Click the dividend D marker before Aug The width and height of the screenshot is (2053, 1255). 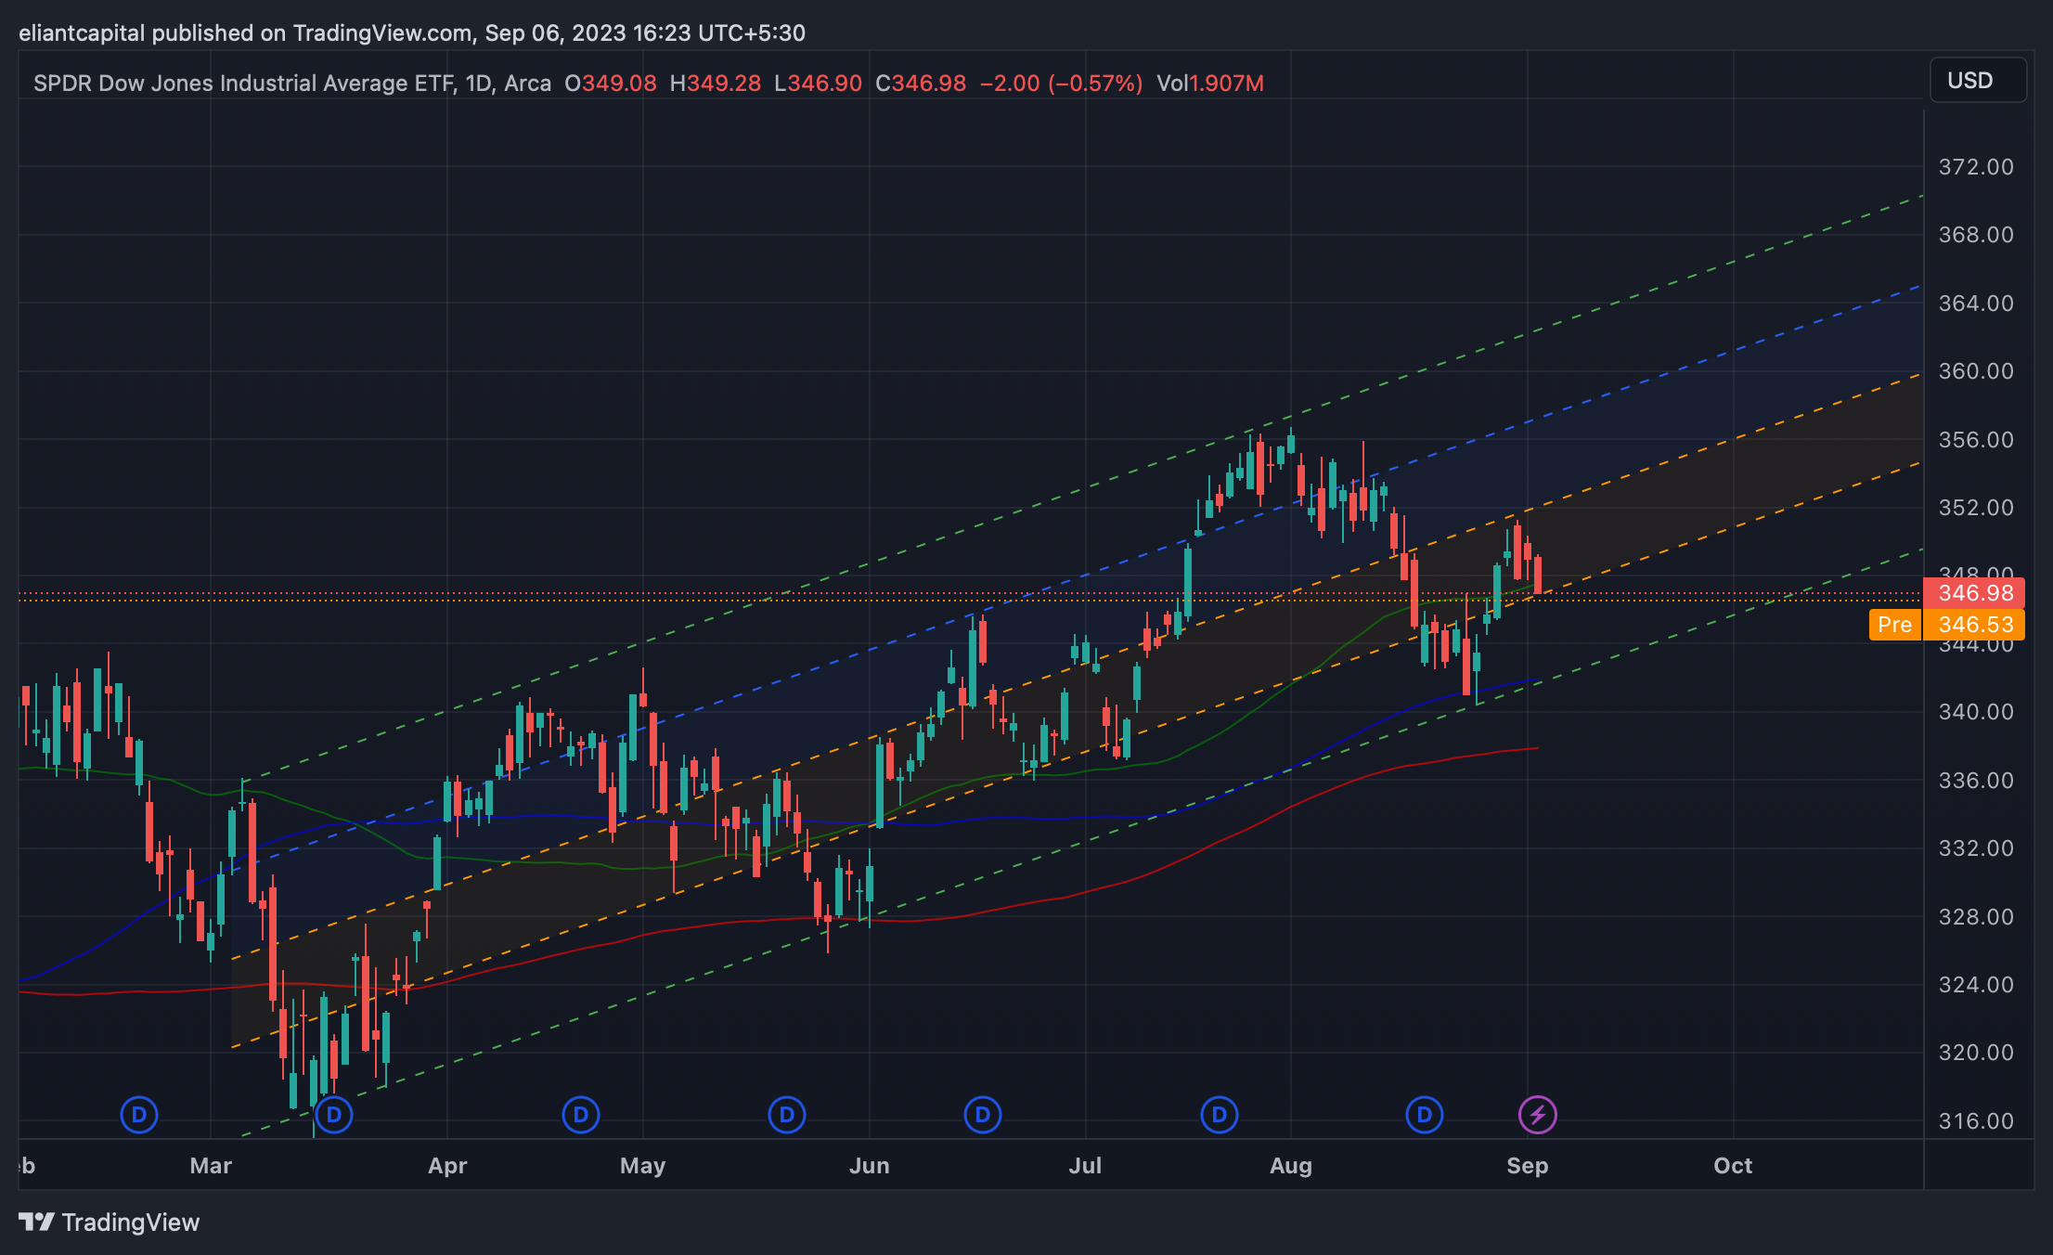(x=1219, y=1114)
